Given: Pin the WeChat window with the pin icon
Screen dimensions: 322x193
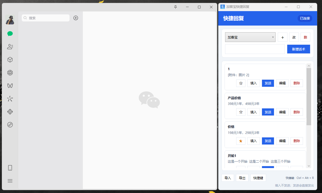Looking at the screenshot, I should (175, 7).
